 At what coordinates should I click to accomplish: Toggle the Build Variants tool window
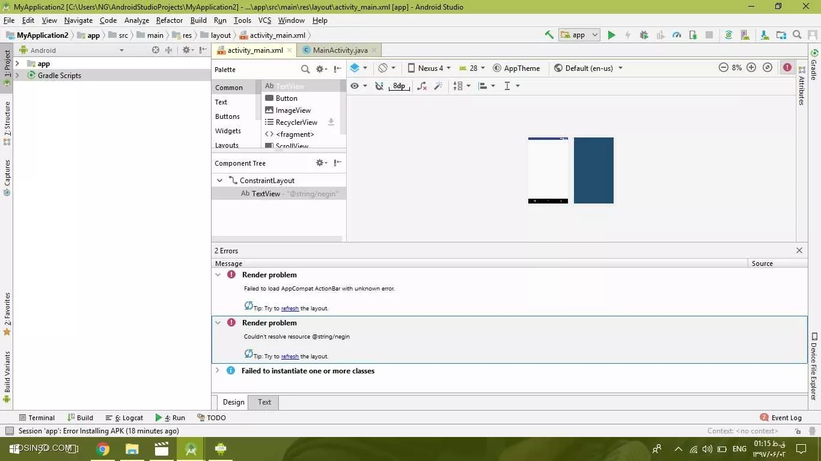click(x=7, y=376)
